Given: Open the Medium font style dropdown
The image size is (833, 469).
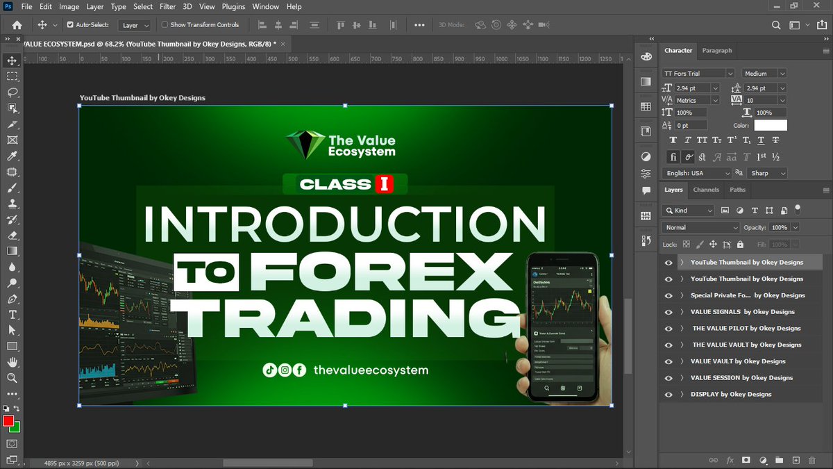Looking at the screenshot, I should point(764,74).
